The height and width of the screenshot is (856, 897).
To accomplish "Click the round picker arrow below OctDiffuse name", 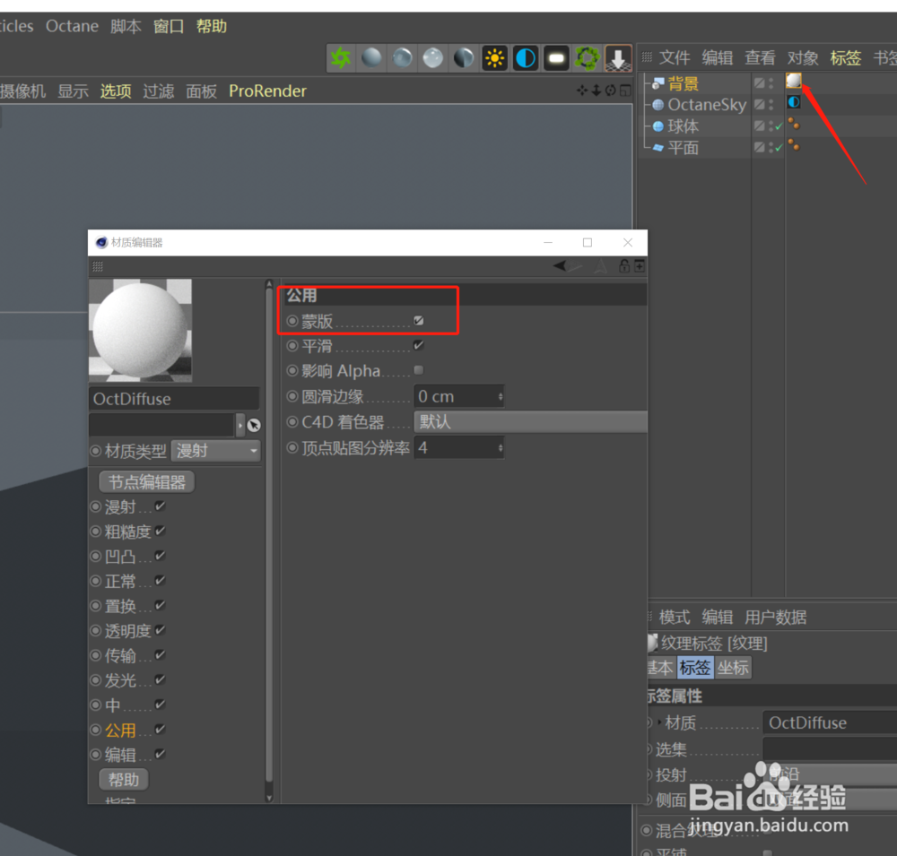I will pyautogui.click(x=254, y=425).
